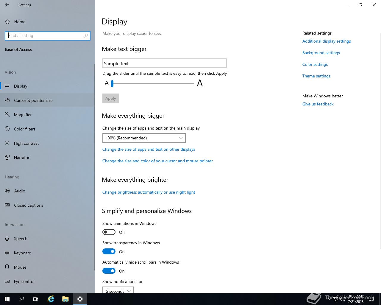This screenshot has height=305, width=381.
Task: Click Change brightness automatically or night light
Action: click(x=149, y=192)
